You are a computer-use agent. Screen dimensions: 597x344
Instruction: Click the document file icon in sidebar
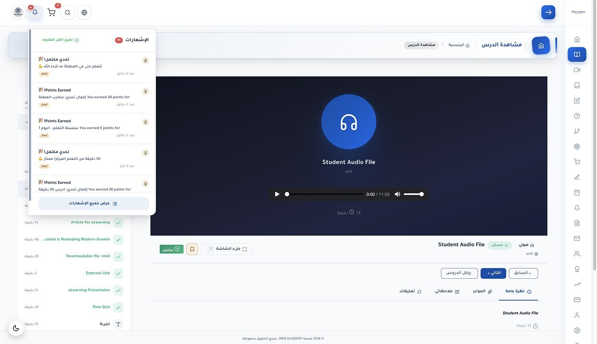pos(577,223)
